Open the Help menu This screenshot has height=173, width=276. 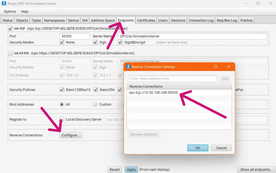(25, 12)
